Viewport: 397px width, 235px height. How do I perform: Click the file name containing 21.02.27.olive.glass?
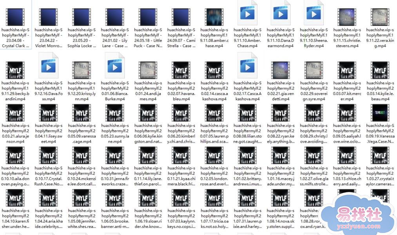click(314, 176)
